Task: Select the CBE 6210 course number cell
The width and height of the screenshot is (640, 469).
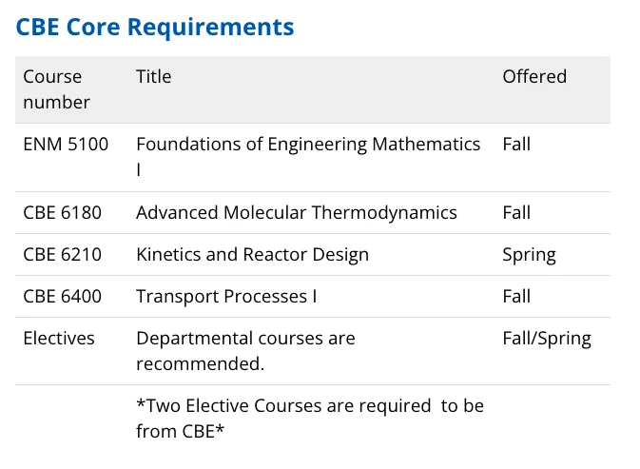Action: [x=62, y=255]
